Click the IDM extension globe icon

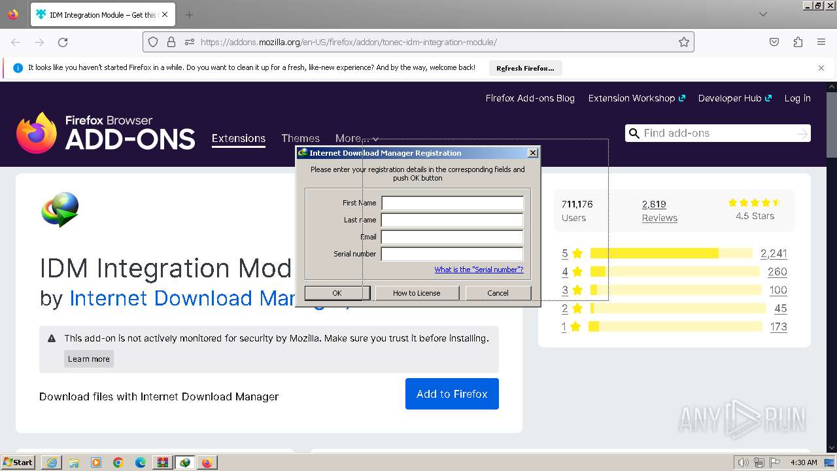point(60,209)
